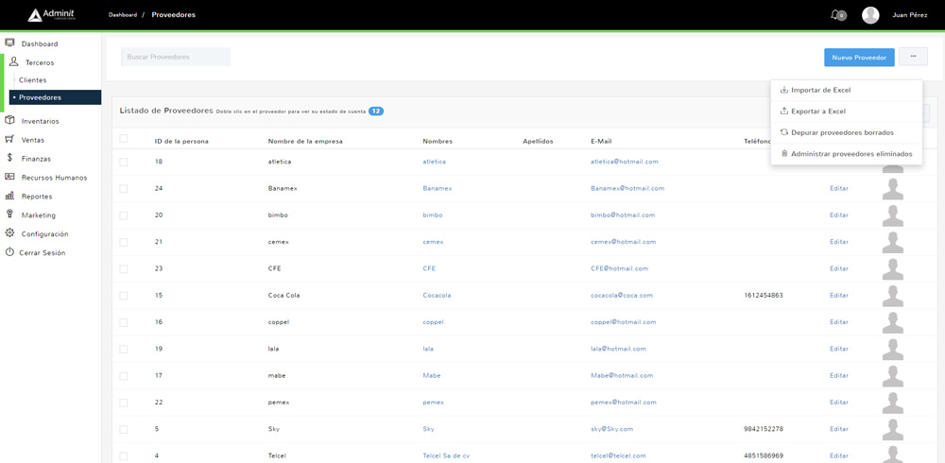Choose Importar de Excel from the menu

(x=820, y=90)
